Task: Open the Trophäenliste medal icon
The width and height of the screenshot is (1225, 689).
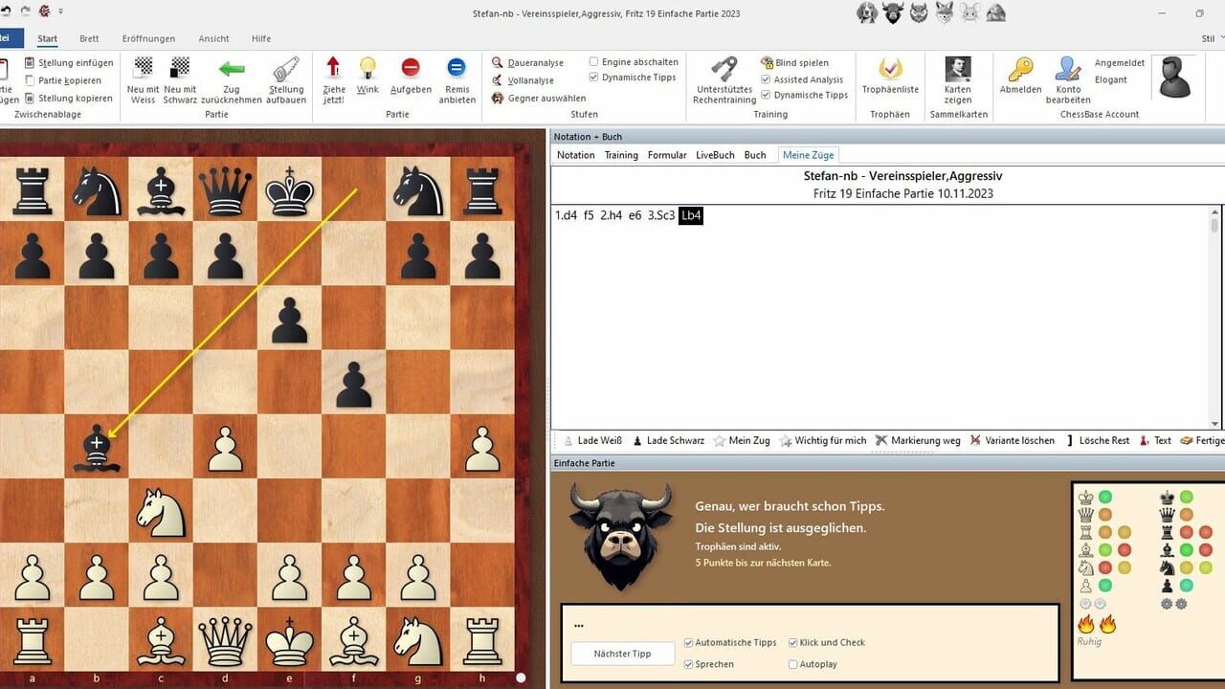Action: (890, 69)
